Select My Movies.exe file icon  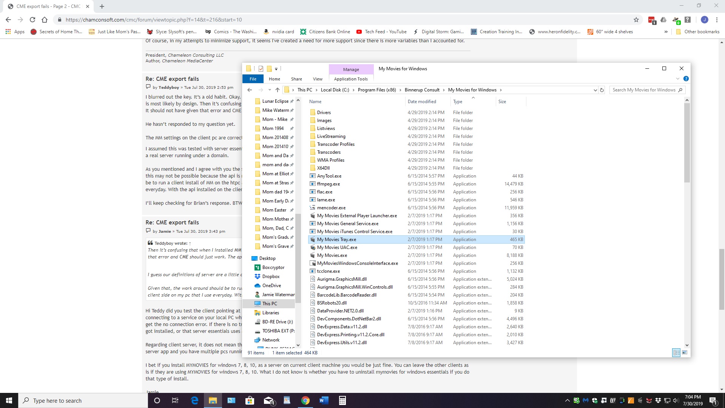point(312,255)
